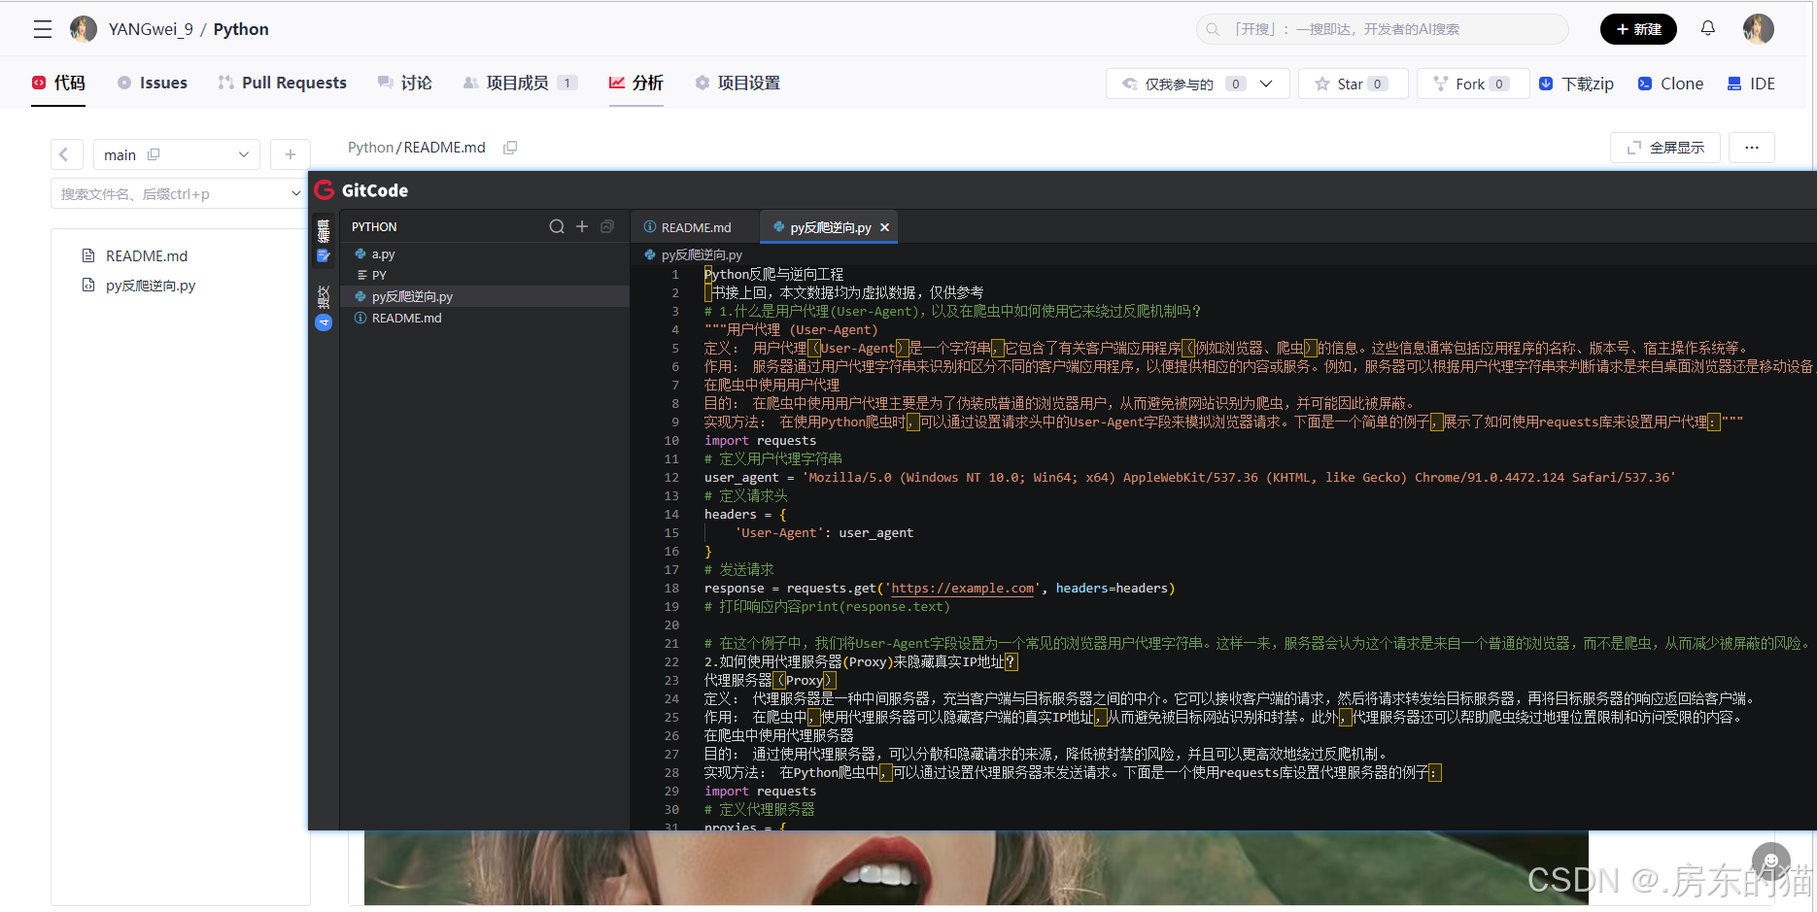Image resolution: width=1817 pixels, height=912 pixels.
Task: Click the Python repository name link
Action: click(x=241, y=29)
